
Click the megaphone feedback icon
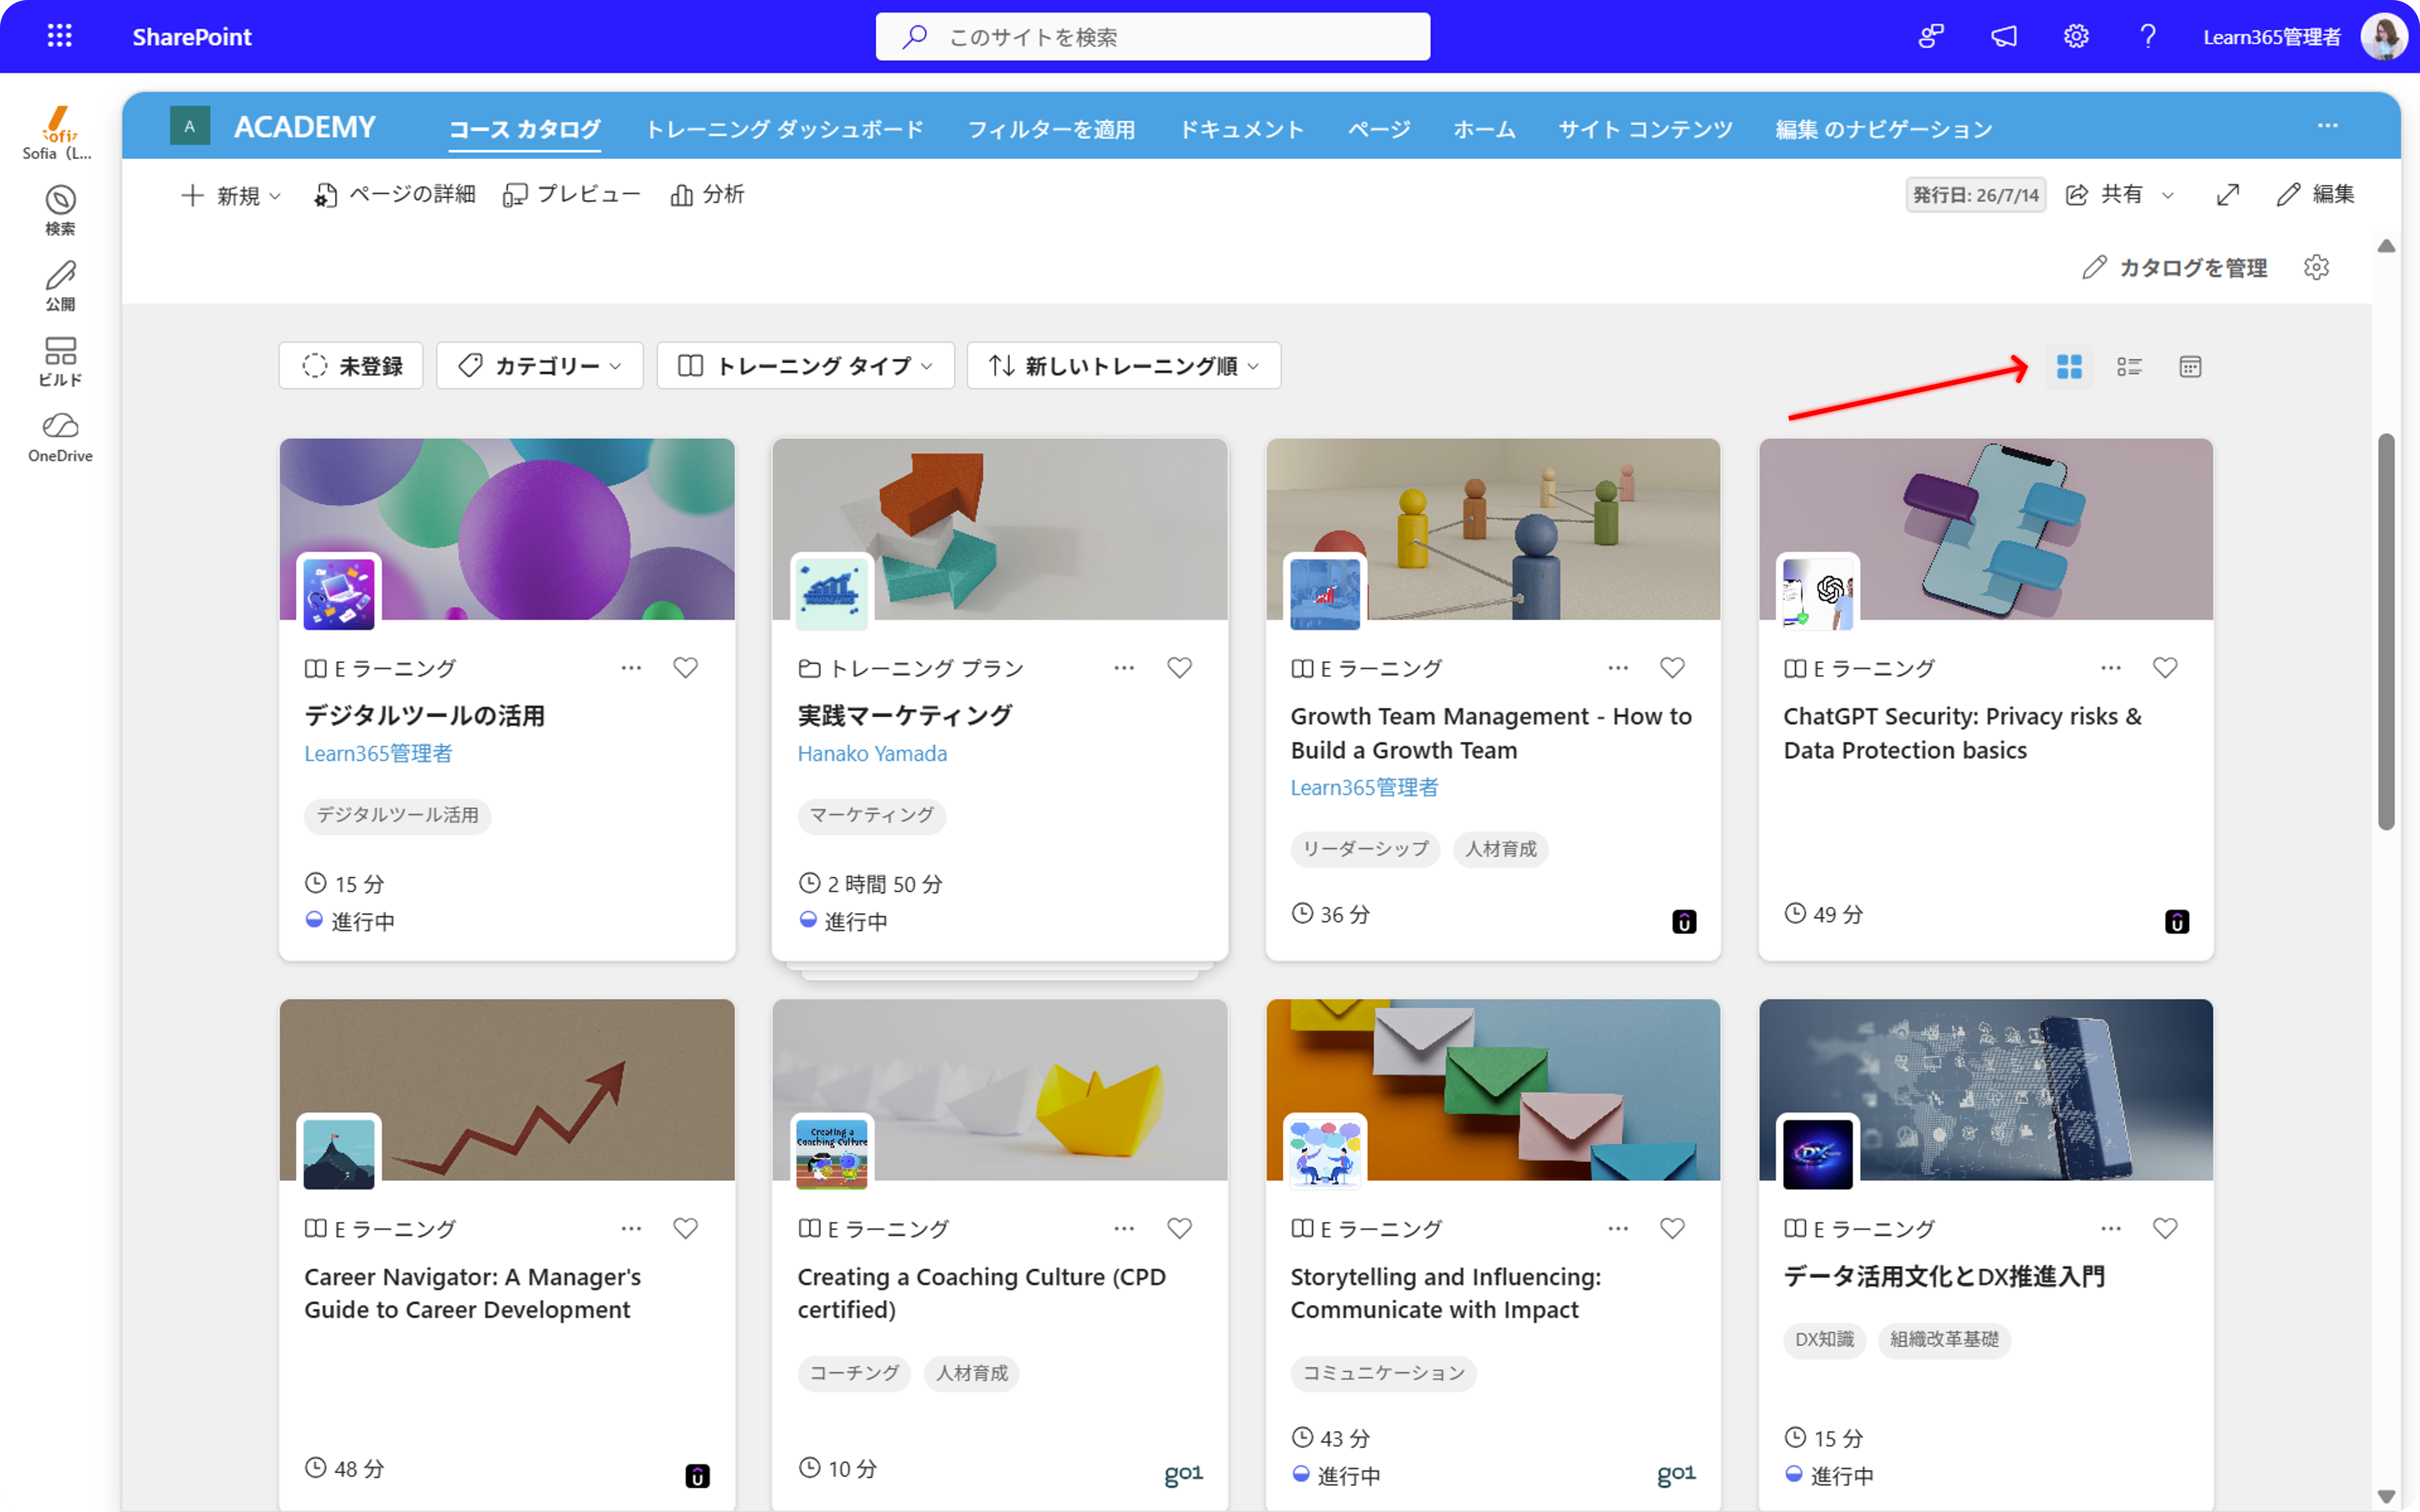[x=2004, y=37]
